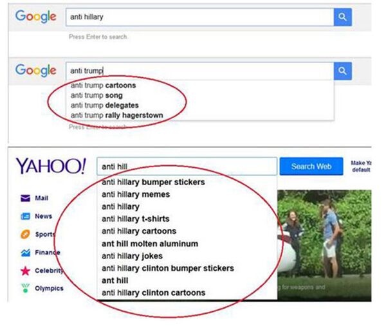Open Yahoo Olympics icon

(26, 288)
